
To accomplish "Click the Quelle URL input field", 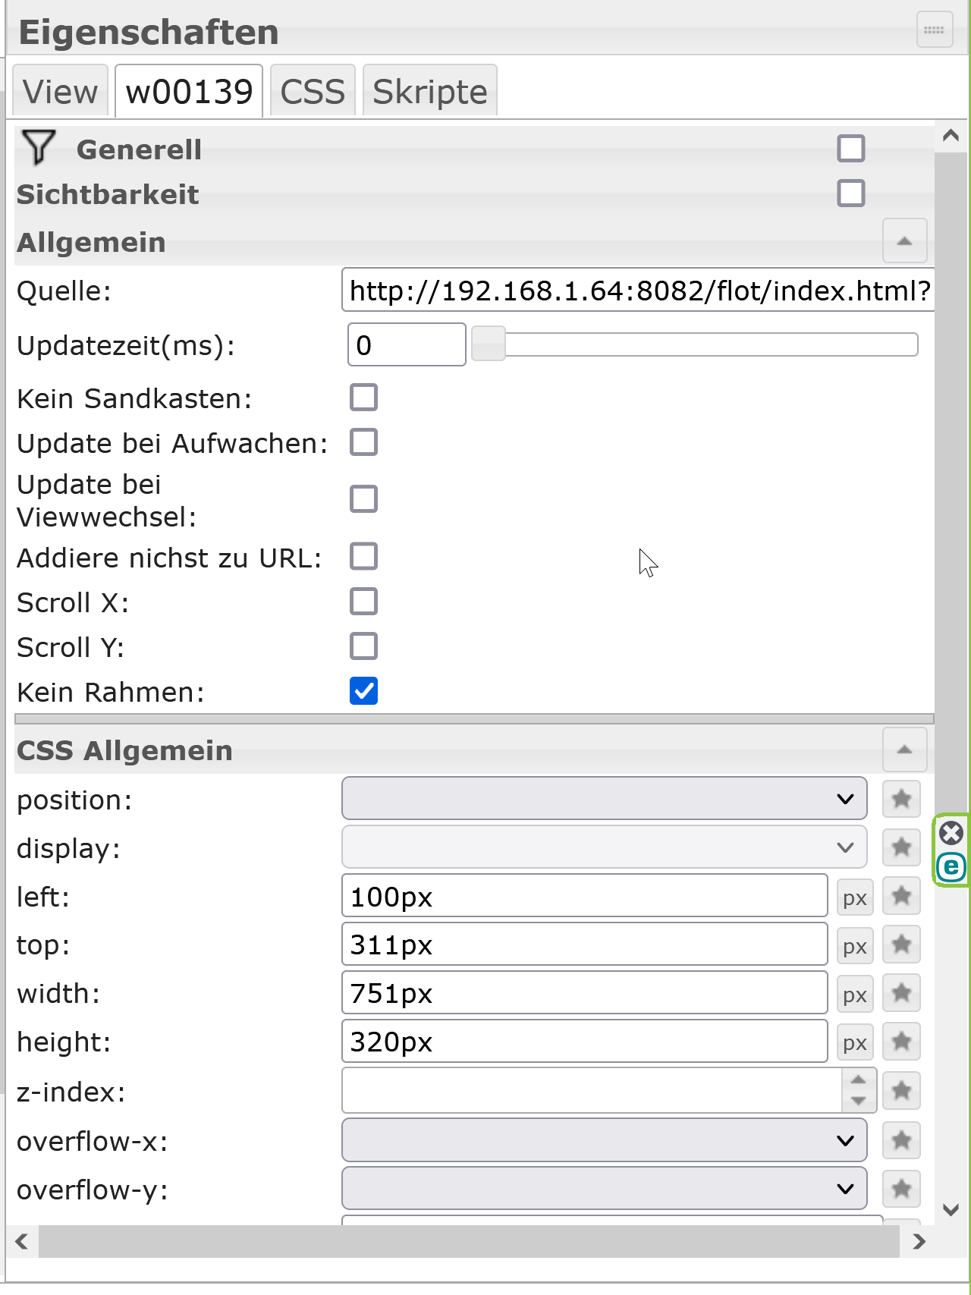I will 638,290.
